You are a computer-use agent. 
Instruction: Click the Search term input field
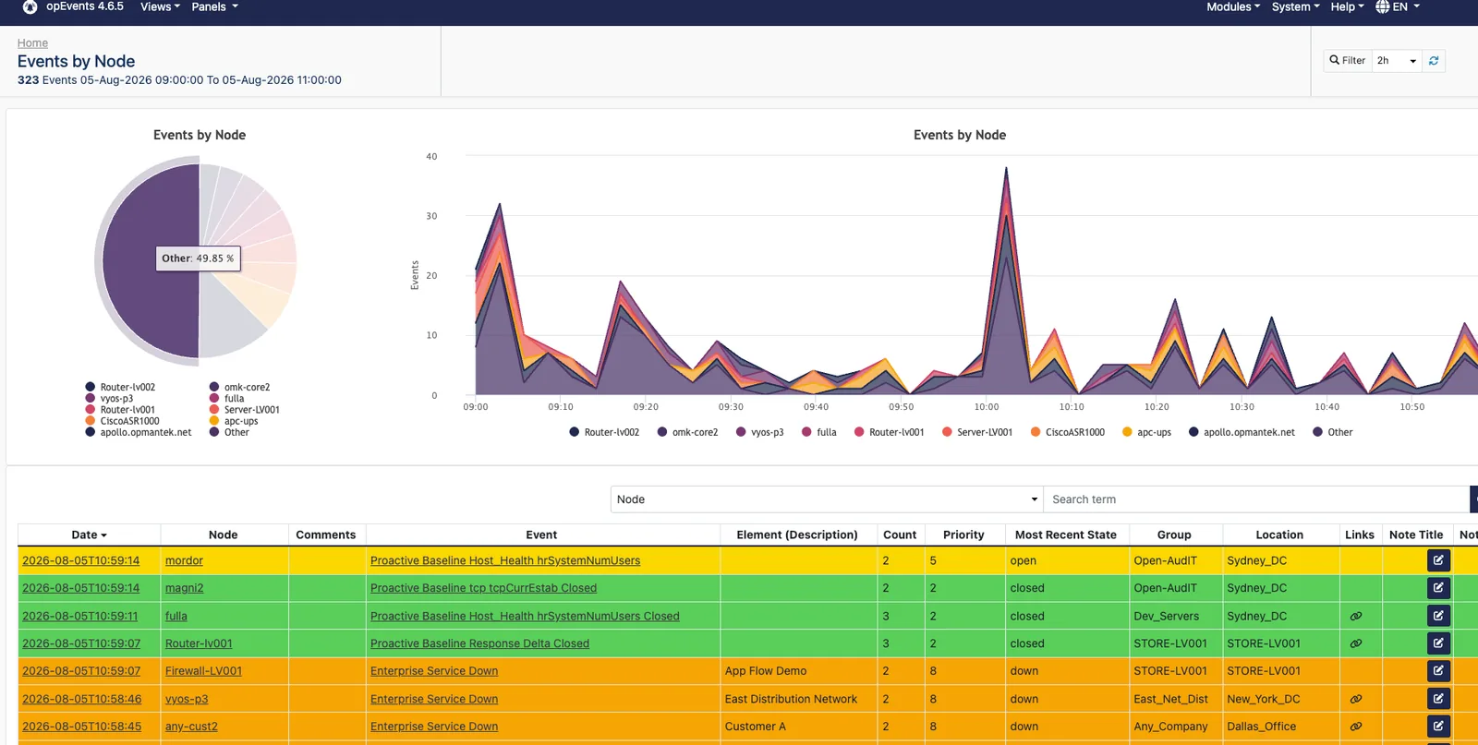click(1256, 499)
